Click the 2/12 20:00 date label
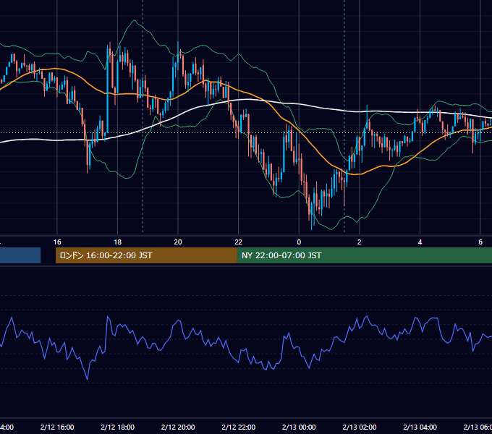Viewport: 492px width, 434px height. pos(178,427)
